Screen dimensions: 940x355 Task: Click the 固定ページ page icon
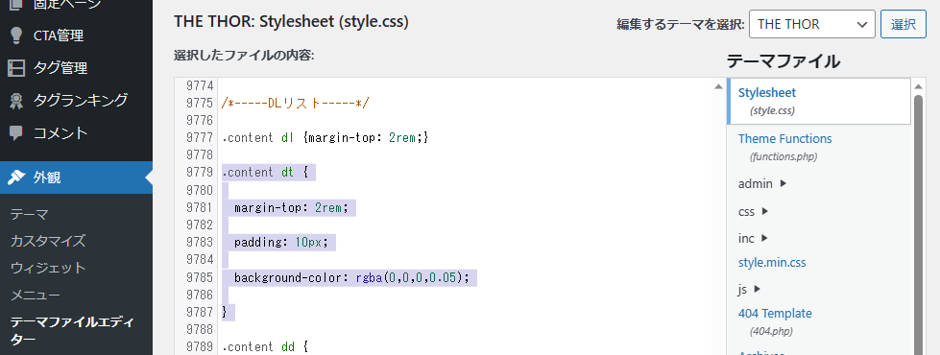(x=16, y=5)
